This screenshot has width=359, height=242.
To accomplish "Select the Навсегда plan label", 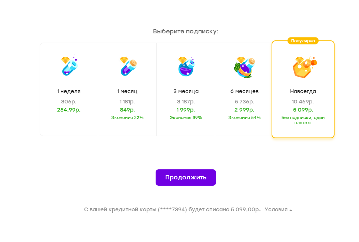I will (x=303, y=91).
